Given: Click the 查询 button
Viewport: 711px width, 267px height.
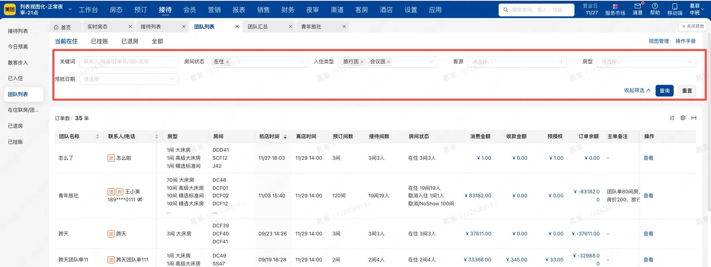Looking at the screenshot, I should (x=664, y=91).
